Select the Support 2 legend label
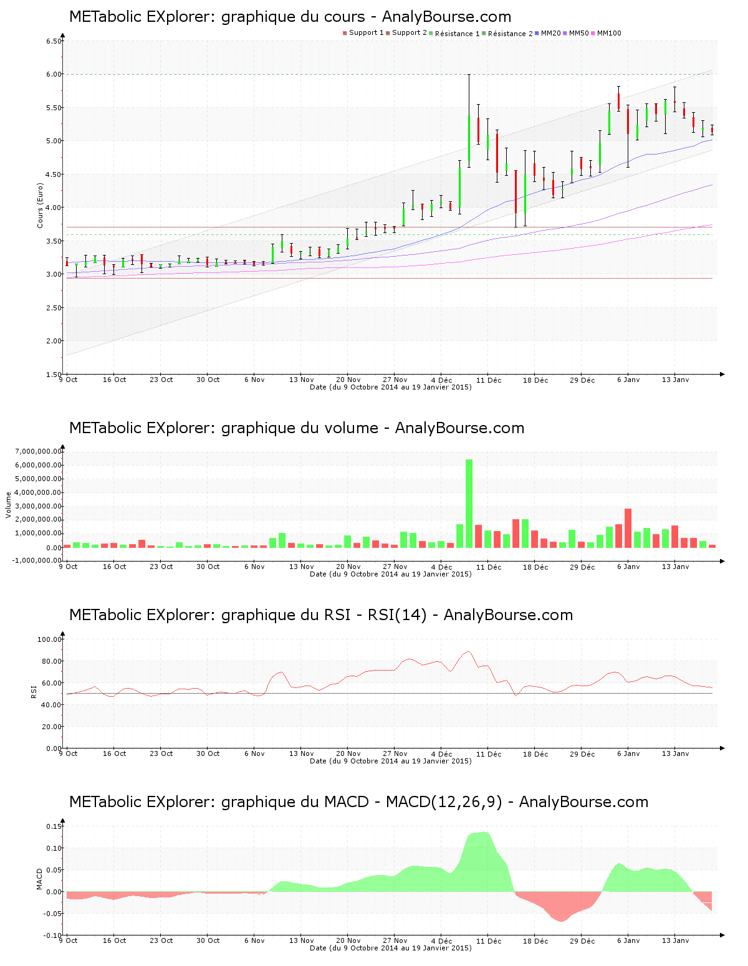This screenshot has height=966, width=748. point(410,33)
